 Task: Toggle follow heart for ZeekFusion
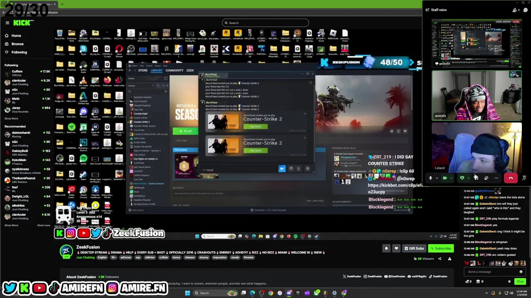click(x=396, y=248)
